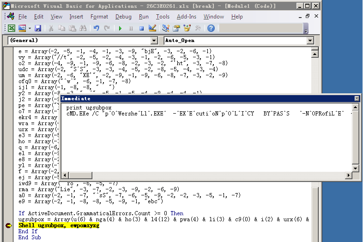Restore the inner Module1 code window
The image size is (363, 242).
308,16
